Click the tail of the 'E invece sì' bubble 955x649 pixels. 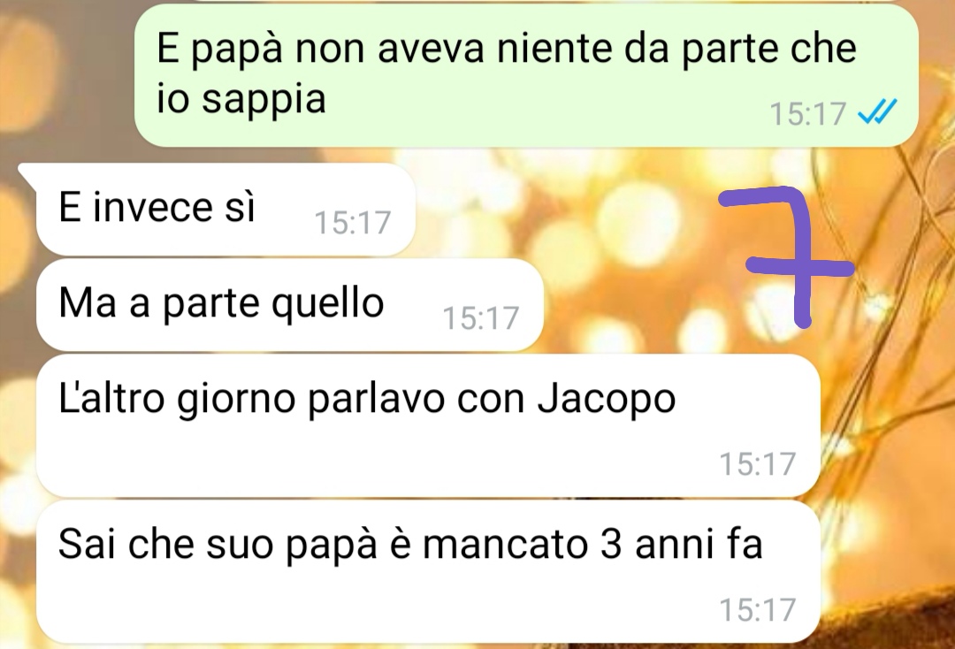pos(27,173)
